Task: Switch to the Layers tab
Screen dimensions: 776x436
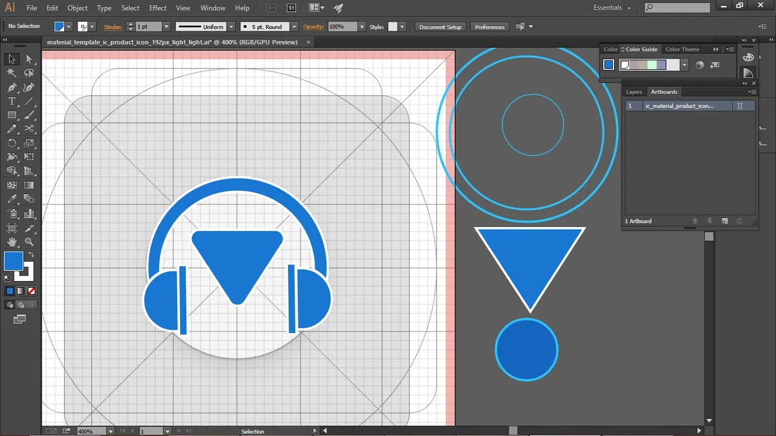Action: [x=634, y=92]
